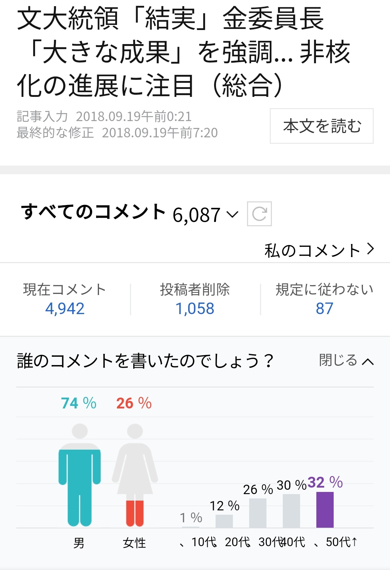Click the 26 % female percentage

[x=134, y=403]
